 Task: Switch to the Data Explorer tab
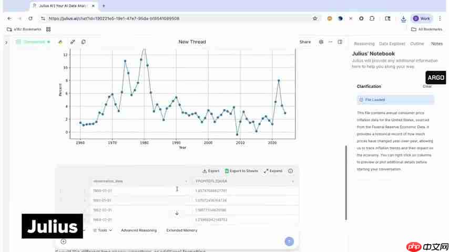pos(392,44)
